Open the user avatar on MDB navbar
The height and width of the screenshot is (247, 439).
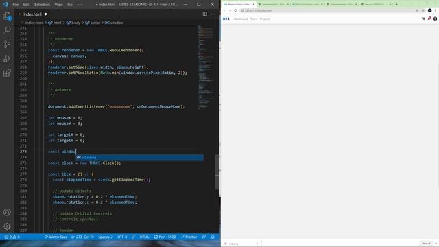[435, 19]
